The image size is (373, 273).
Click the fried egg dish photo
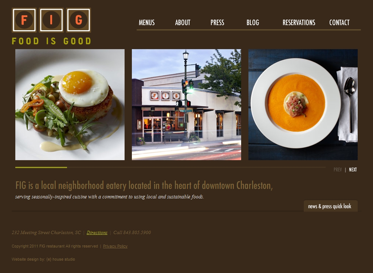click(x=70, y=104)
